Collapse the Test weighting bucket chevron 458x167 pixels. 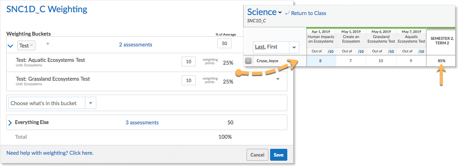coord(10,46)
